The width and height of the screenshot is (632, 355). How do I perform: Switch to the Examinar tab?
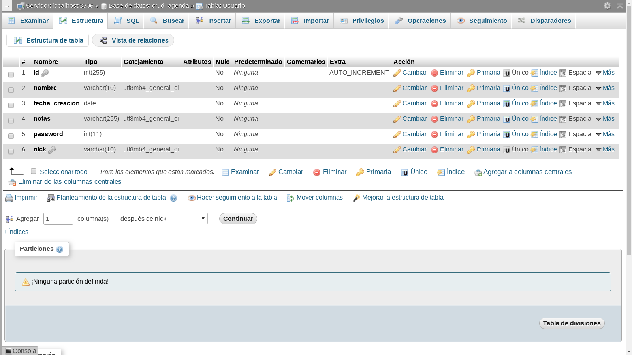[x=28, y=21]
